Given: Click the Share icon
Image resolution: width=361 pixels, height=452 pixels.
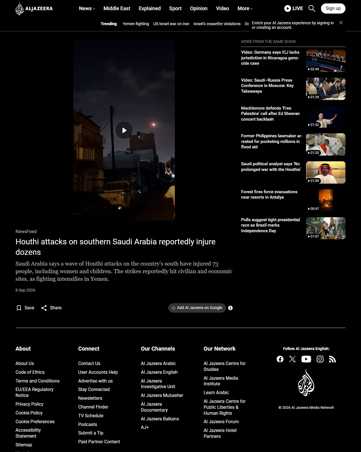Looking at the screenshot, I should click(x=44, y=308).
